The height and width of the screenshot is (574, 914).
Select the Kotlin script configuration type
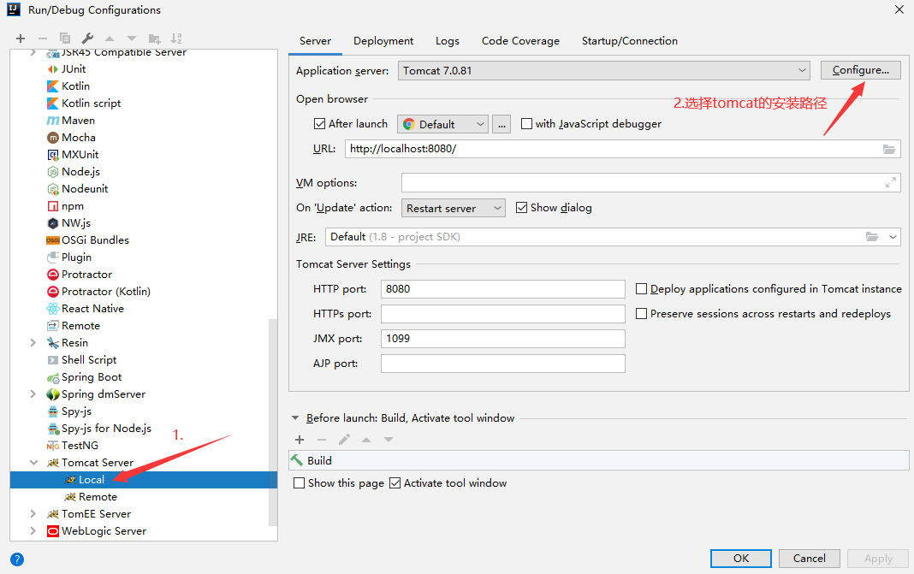(91, 104)
